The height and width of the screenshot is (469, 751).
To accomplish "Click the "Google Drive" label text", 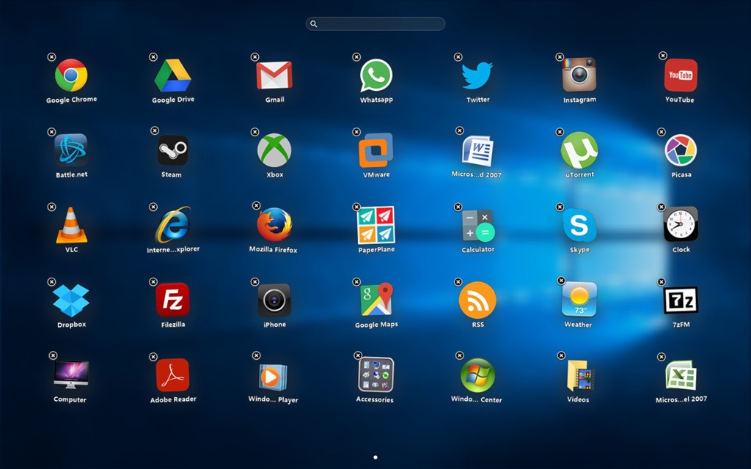I will point(173,100).
